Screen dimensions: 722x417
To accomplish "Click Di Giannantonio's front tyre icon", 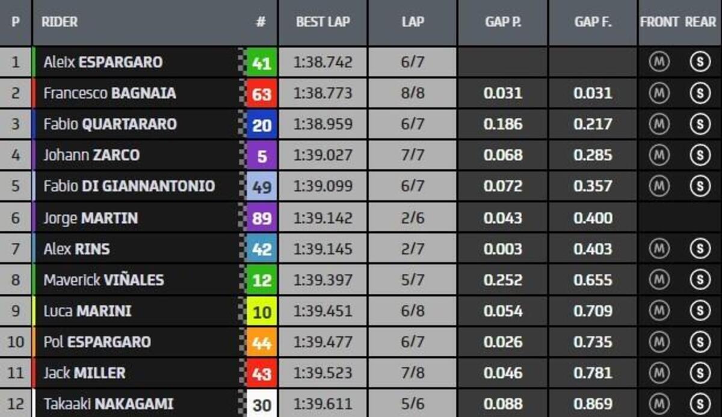I will [659, 187].
